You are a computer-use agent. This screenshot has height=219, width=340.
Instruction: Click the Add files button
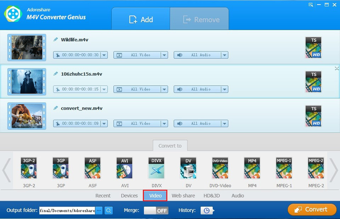click(x=141, y=19)
